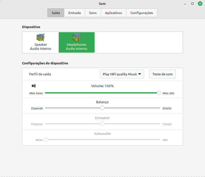This screenshot has width=205, height=177.
Task: Minimize the Som window
Action: (x=185, y=4)
